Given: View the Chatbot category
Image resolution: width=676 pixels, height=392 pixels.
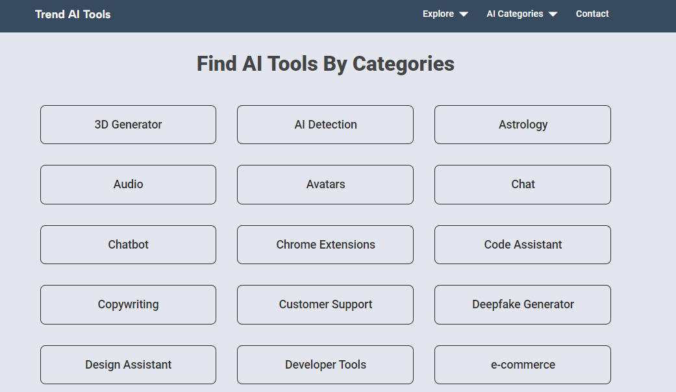Looking at the screenshot, I should click(128, 245).
